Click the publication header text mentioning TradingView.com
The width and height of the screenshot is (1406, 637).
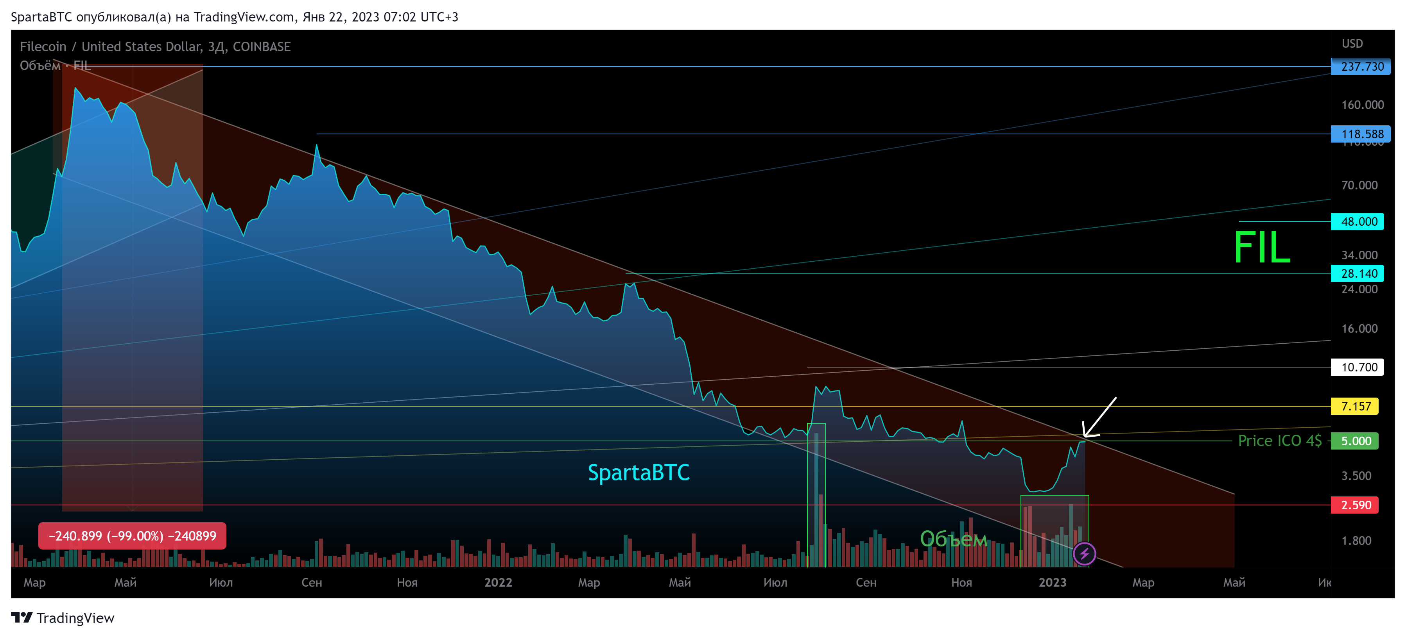(235, 17)
